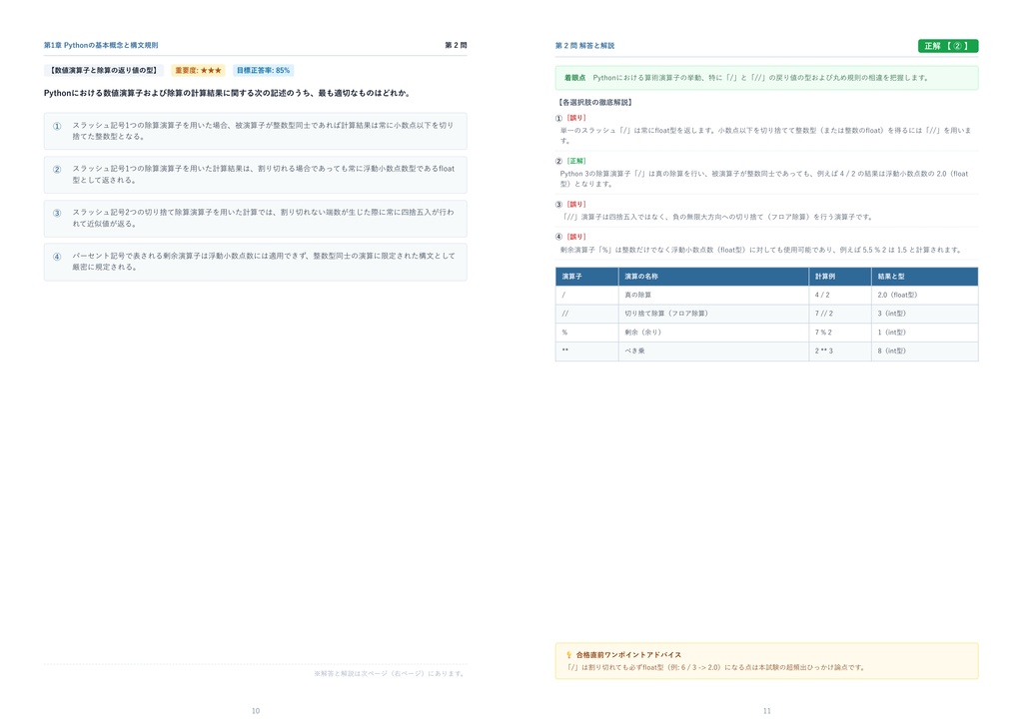Click the lightbulb icon beside 合格直前ワンポイントアドバイス
Screen dimensions: 1023x723
pyautogui.click(x=568, y=654)
